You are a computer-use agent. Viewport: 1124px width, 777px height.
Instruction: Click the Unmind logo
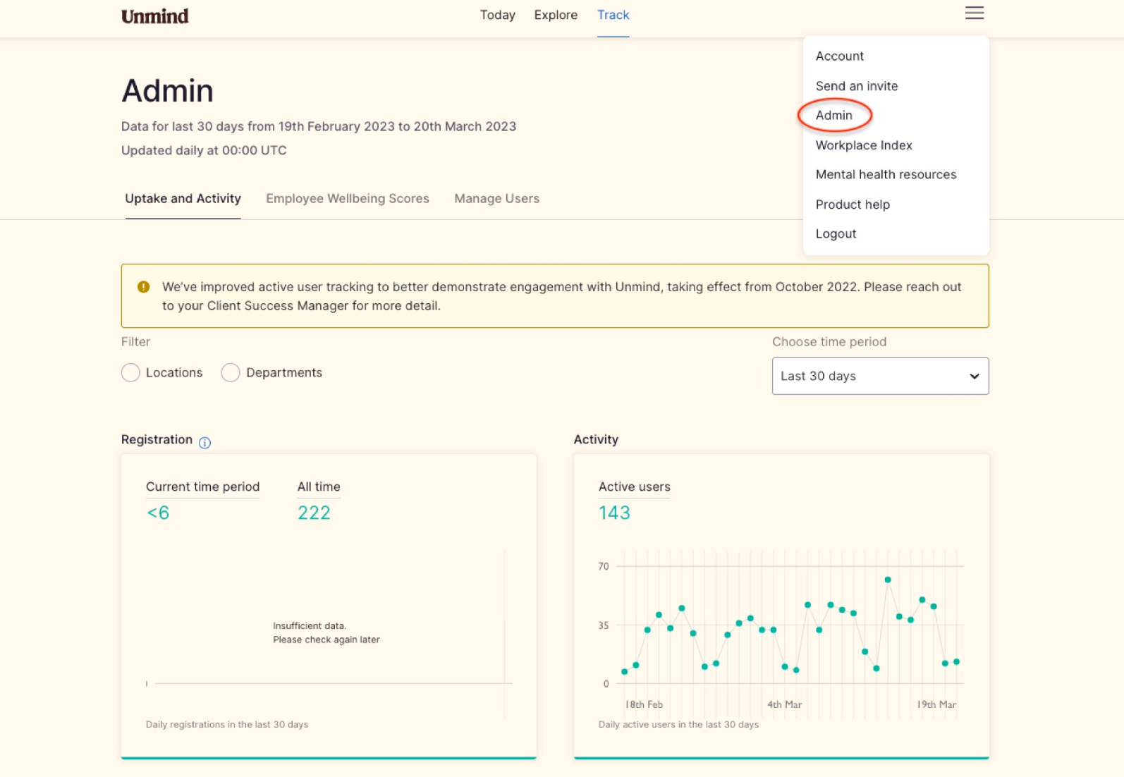click(x=154, y=16)
